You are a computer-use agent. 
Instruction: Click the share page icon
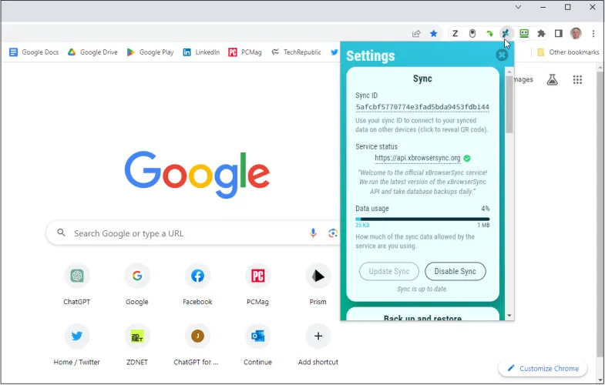416,34
